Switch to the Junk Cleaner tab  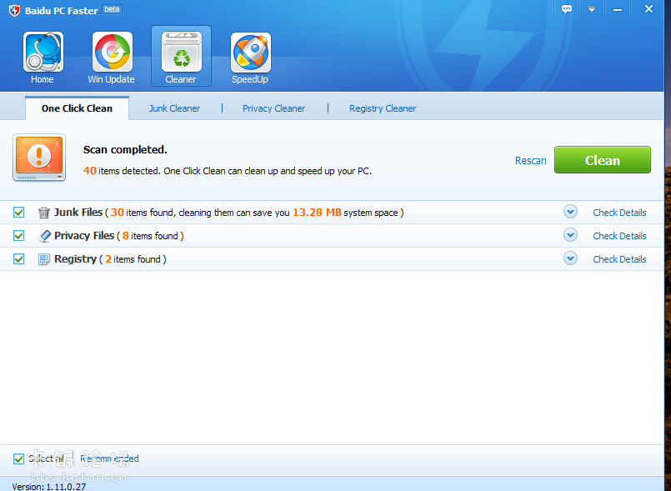(x=174, y=108)
